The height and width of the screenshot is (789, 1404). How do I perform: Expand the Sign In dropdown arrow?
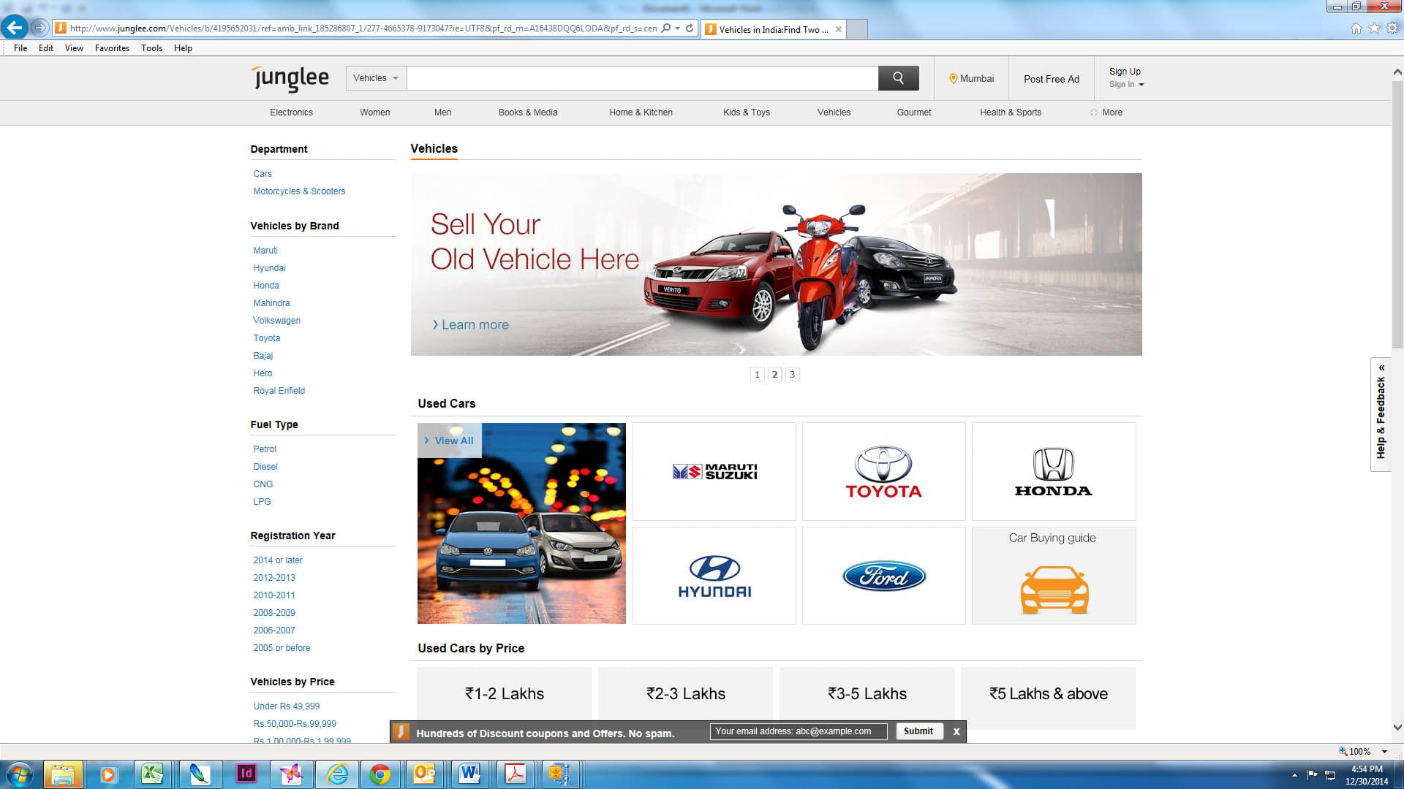[x=1141, y=85]
